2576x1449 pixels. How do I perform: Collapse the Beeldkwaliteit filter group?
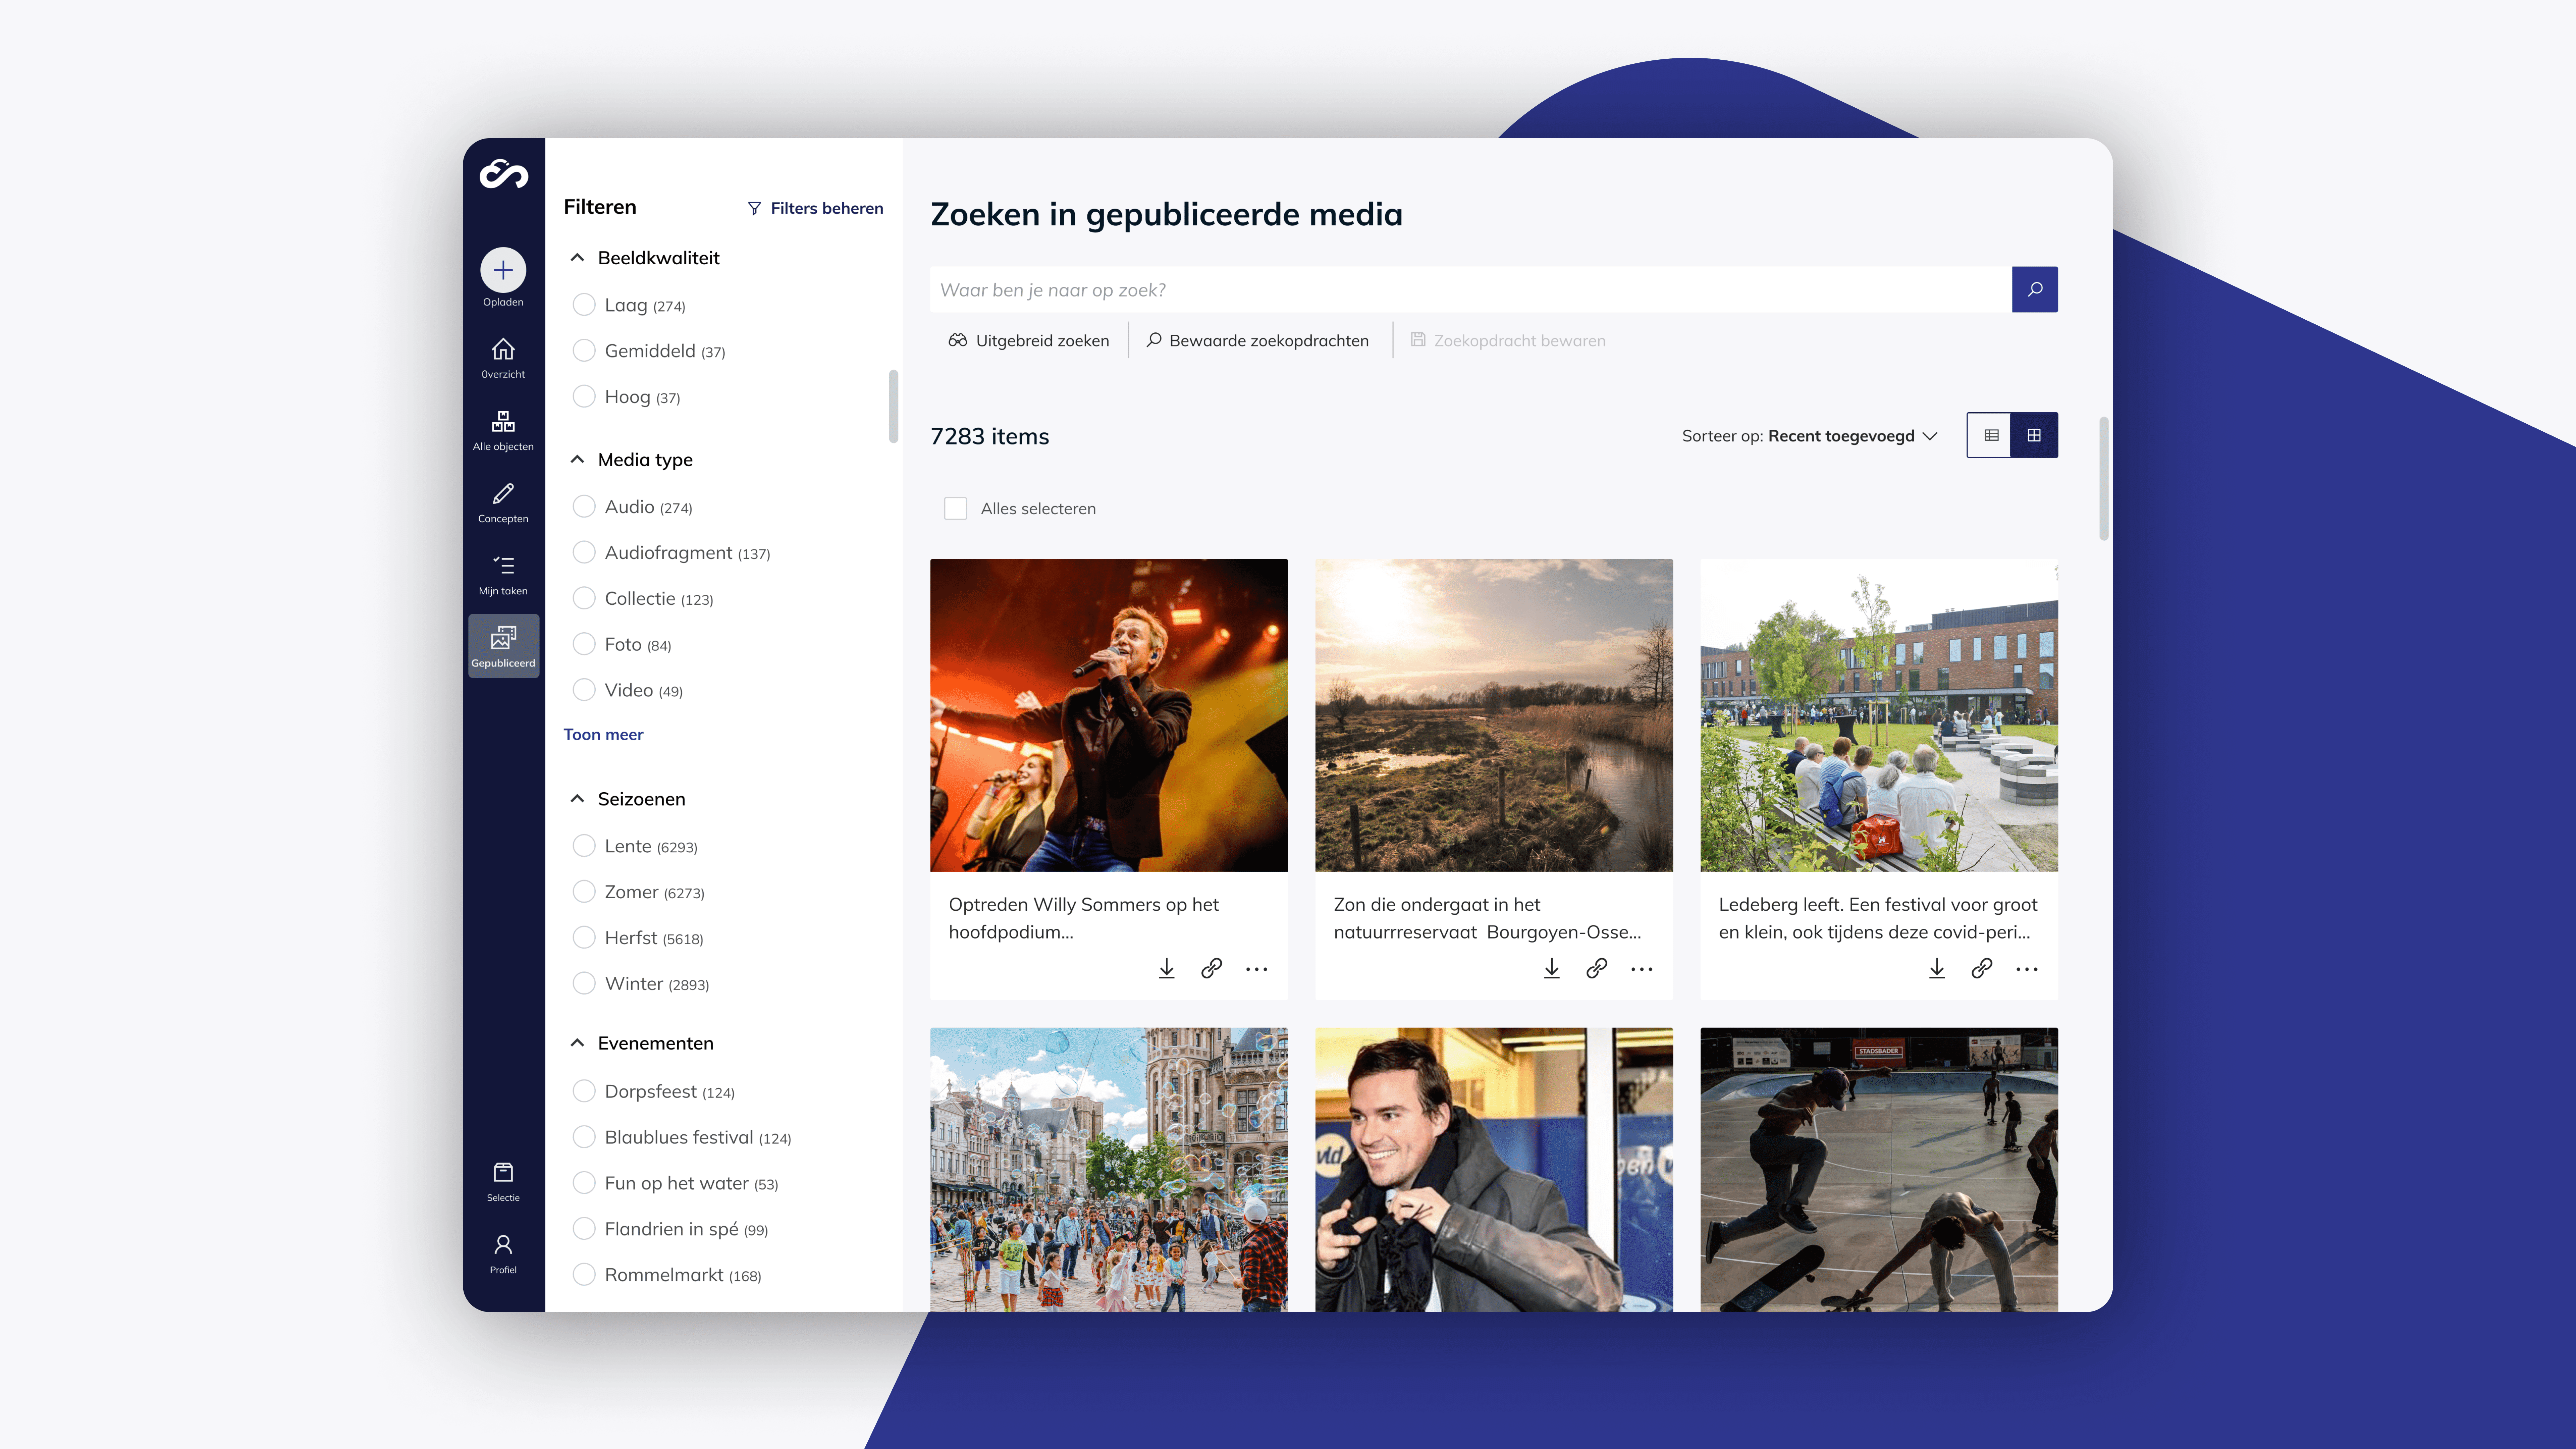(577, 258)
